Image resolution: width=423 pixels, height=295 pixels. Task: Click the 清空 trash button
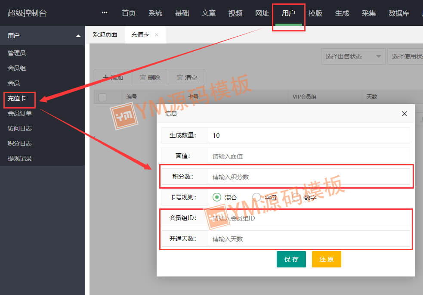[186, 78]
